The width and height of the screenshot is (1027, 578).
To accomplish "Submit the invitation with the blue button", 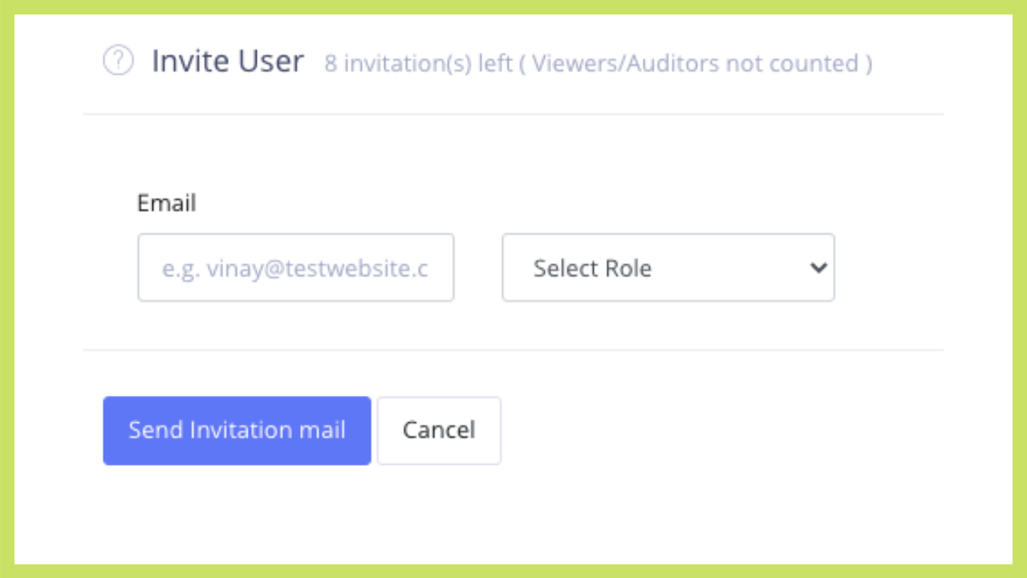I will tap(237, 430).
